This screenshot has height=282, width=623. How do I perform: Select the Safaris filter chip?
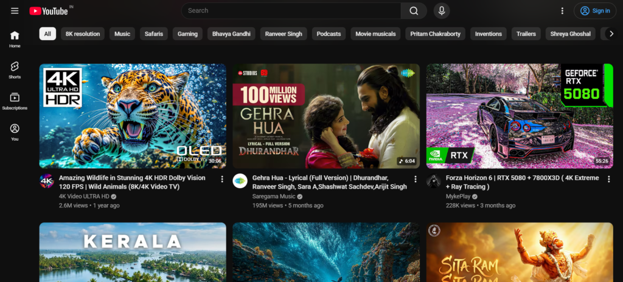tap(154, 34)
